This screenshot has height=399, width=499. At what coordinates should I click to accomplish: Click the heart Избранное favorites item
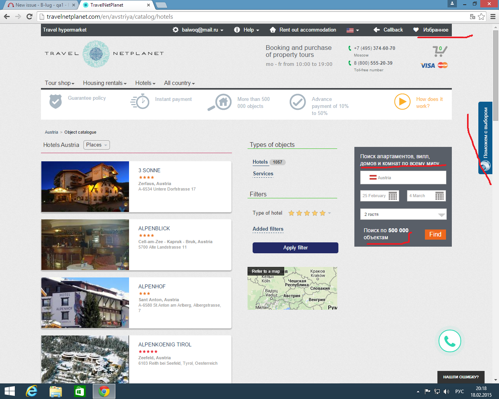click(431, 30)
